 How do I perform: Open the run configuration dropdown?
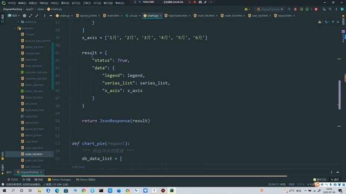(x=270, y=9)
